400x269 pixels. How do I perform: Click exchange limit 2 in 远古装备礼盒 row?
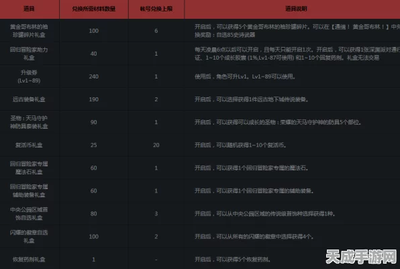coord(156,99)
